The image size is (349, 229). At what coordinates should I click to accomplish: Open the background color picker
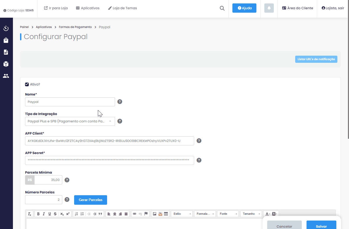[x=274, y=214]
